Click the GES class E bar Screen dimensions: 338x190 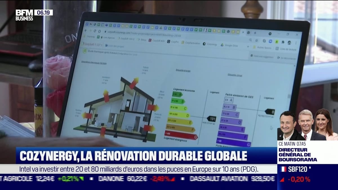[x=232, y=128]
